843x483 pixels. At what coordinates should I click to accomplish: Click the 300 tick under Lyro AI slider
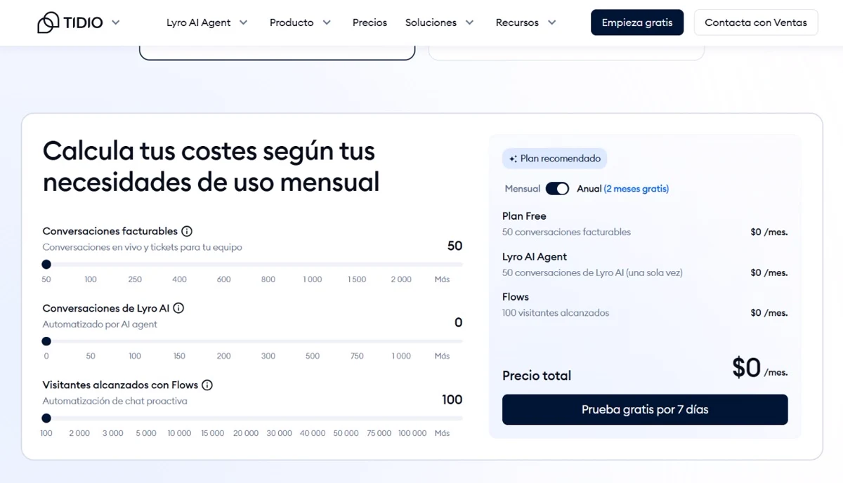coord(268,356)
